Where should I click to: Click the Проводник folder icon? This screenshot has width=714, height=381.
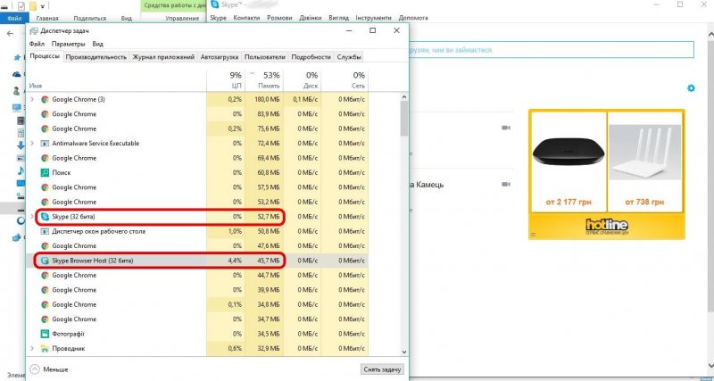(45, 348)
